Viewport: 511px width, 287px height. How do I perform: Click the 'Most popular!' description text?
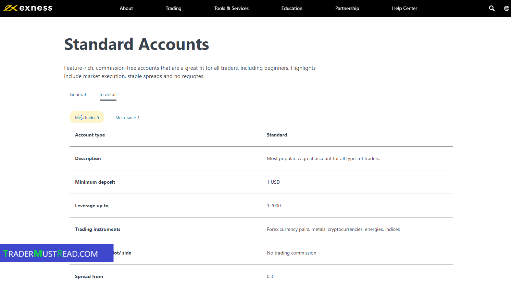click(324, 158)
